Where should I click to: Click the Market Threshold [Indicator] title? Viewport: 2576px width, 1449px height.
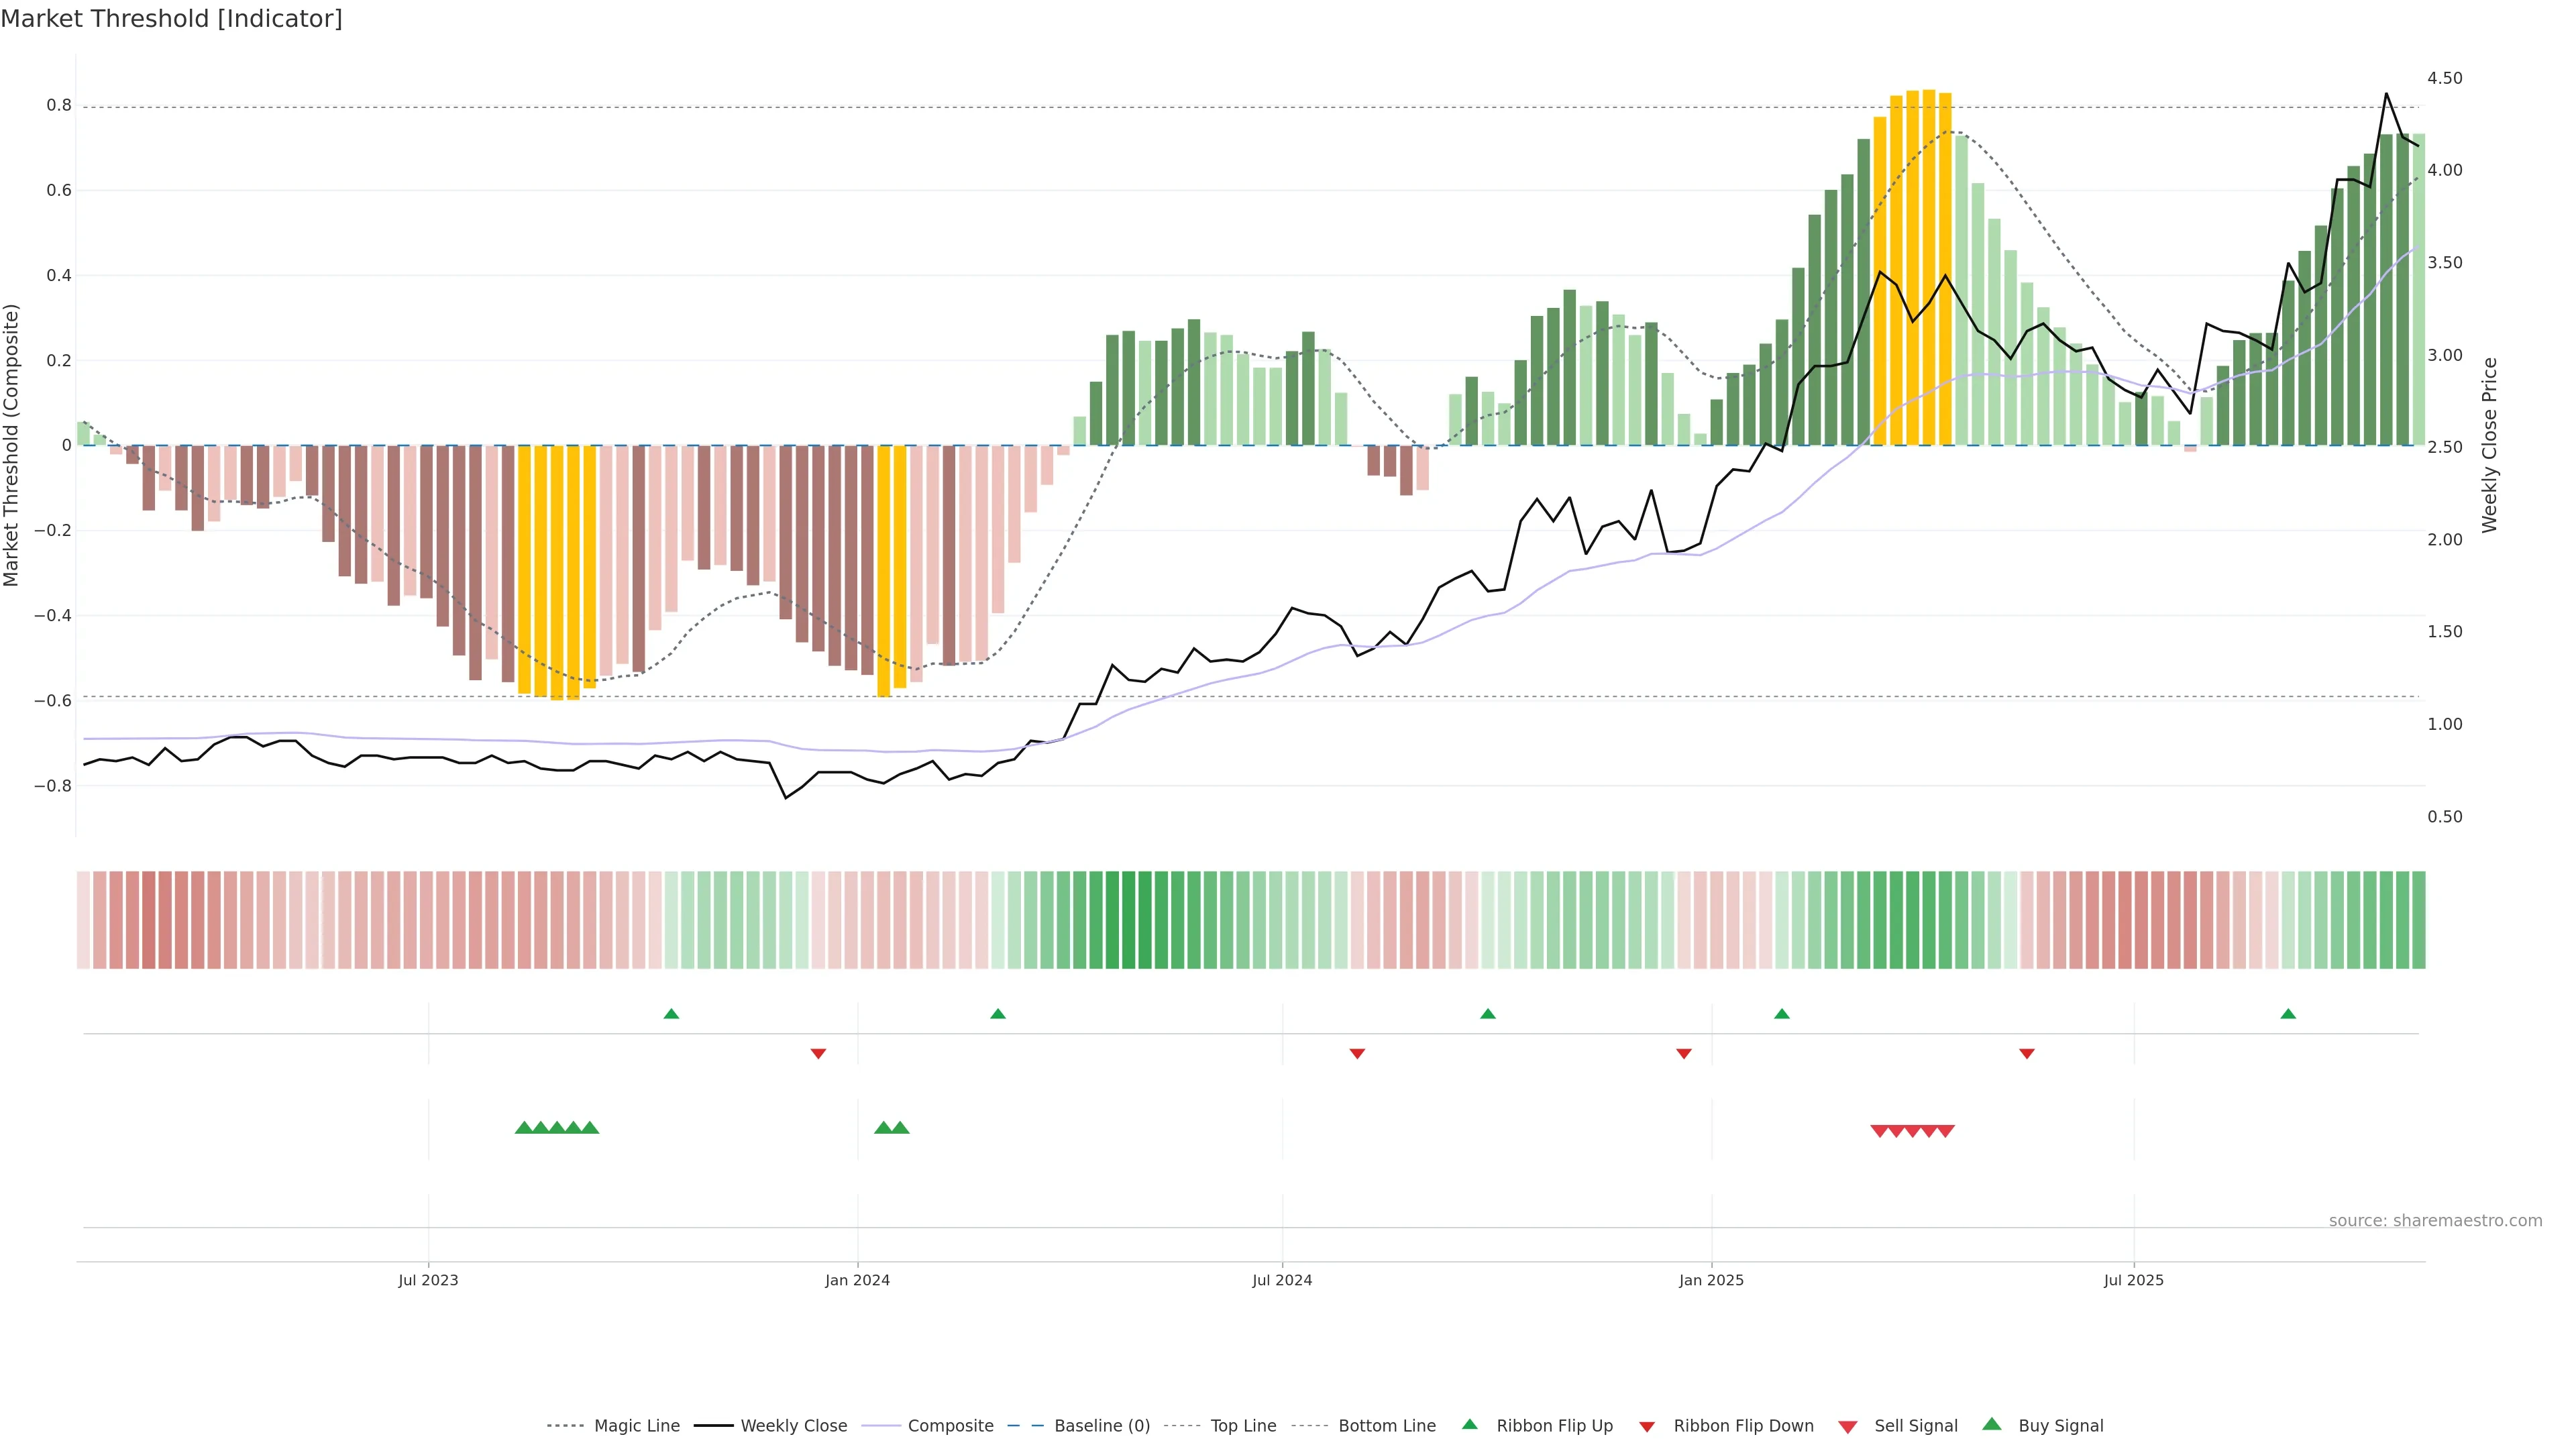(171, 19)
